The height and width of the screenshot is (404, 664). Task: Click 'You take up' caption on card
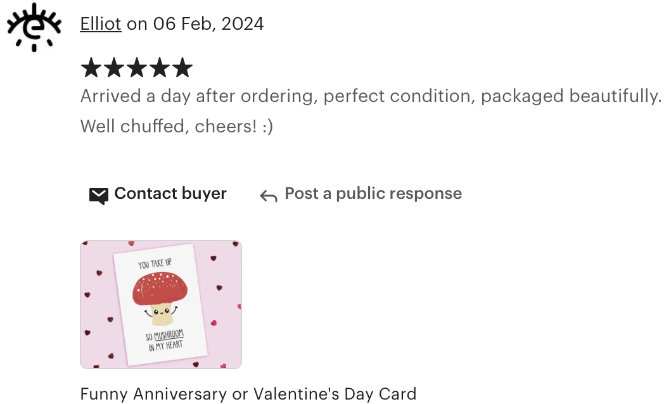(x=155, y=264)
